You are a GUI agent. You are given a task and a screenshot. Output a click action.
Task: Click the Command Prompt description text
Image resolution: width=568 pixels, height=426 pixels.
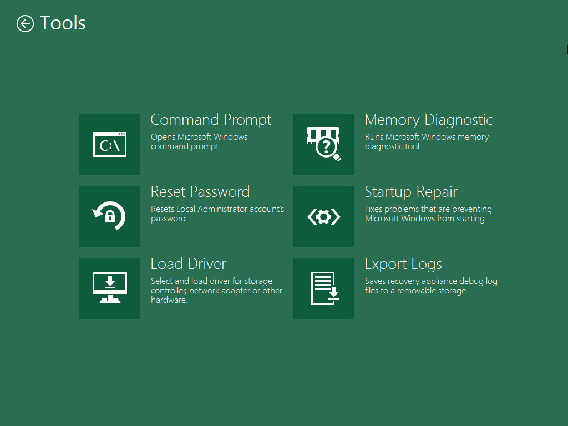[199, 141]
